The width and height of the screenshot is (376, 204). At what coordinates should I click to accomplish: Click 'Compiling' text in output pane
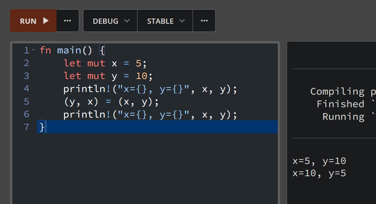pos(337,91)
